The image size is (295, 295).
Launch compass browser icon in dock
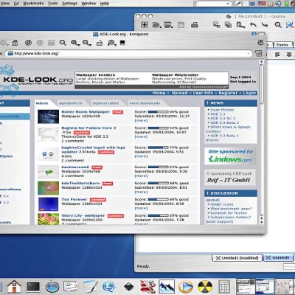coord(52,287)
